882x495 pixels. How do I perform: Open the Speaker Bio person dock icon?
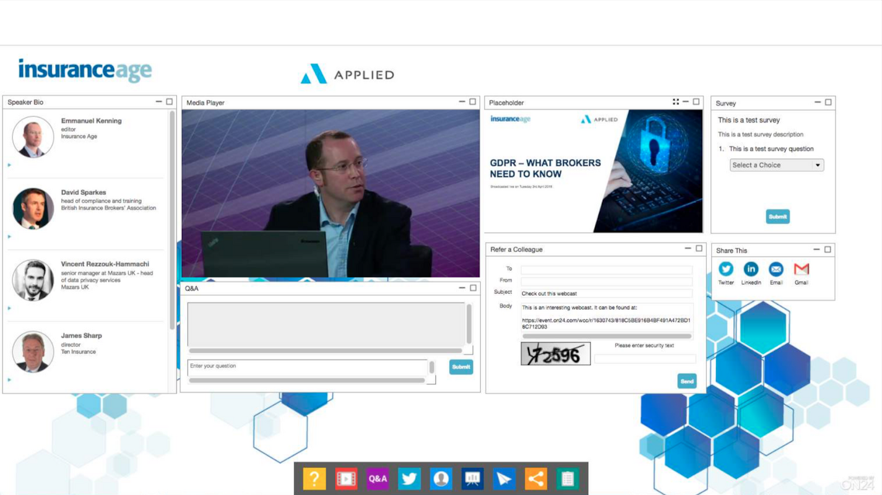click(x=441, y=478)
